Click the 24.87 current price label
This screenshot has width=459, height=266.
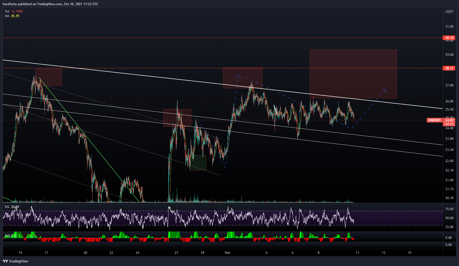pyautogui.click(x=449, y=120)
